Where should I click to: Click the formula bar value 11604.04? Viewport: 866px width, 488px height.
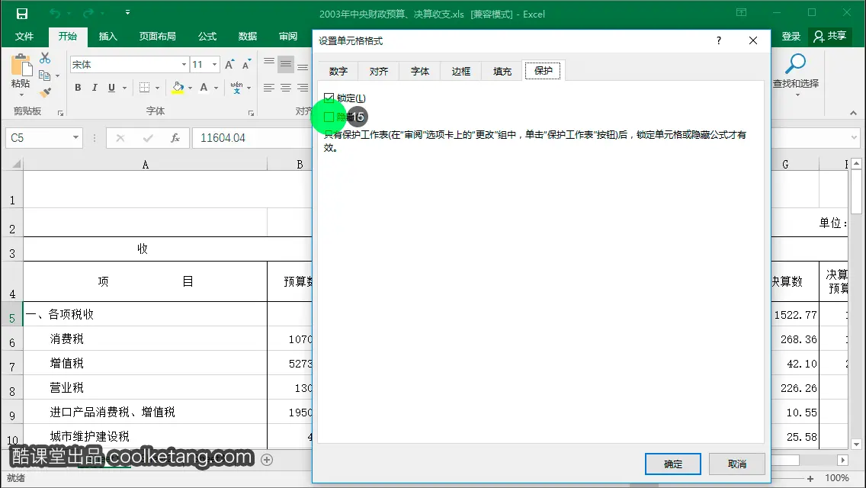point(223,137)
